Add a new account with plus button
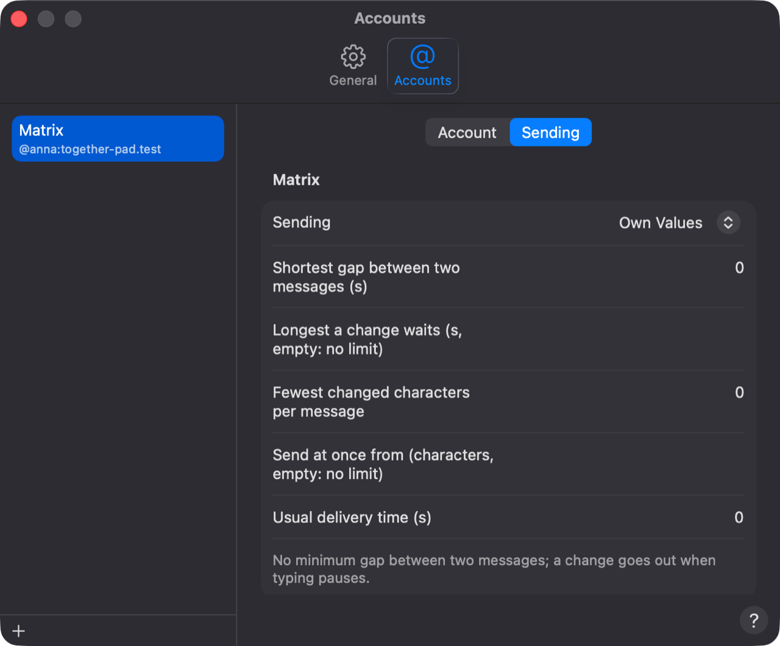This screenshot has width=780, height=646. pos(19,631)
